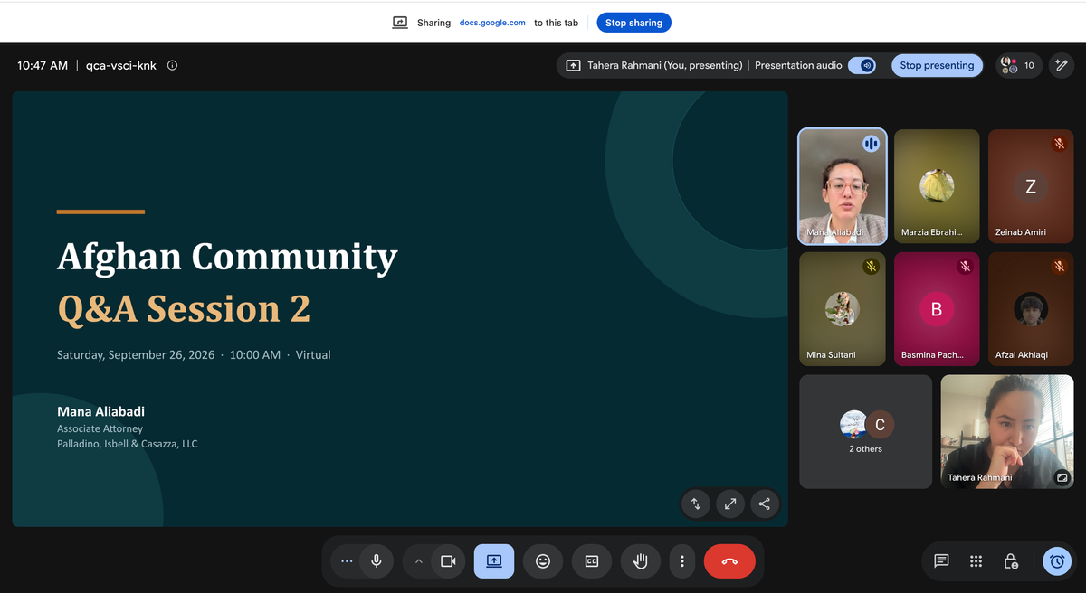Viewport: 1086px width, 593px height.
Task: Click the blue Stop sharing button
Action: coord(633,23)
